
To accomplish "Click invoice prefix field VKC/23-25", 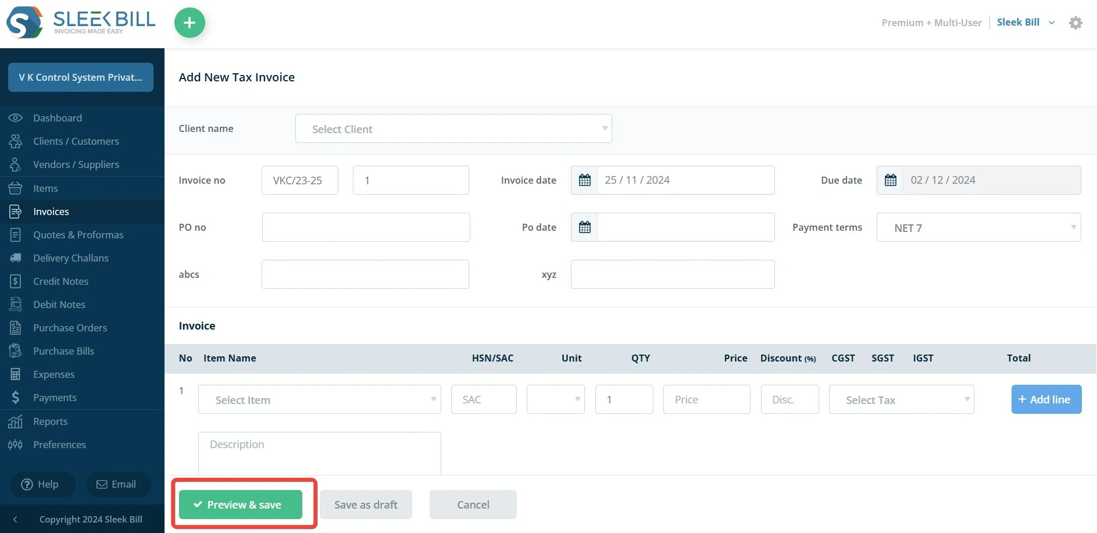I will [300, 180].
